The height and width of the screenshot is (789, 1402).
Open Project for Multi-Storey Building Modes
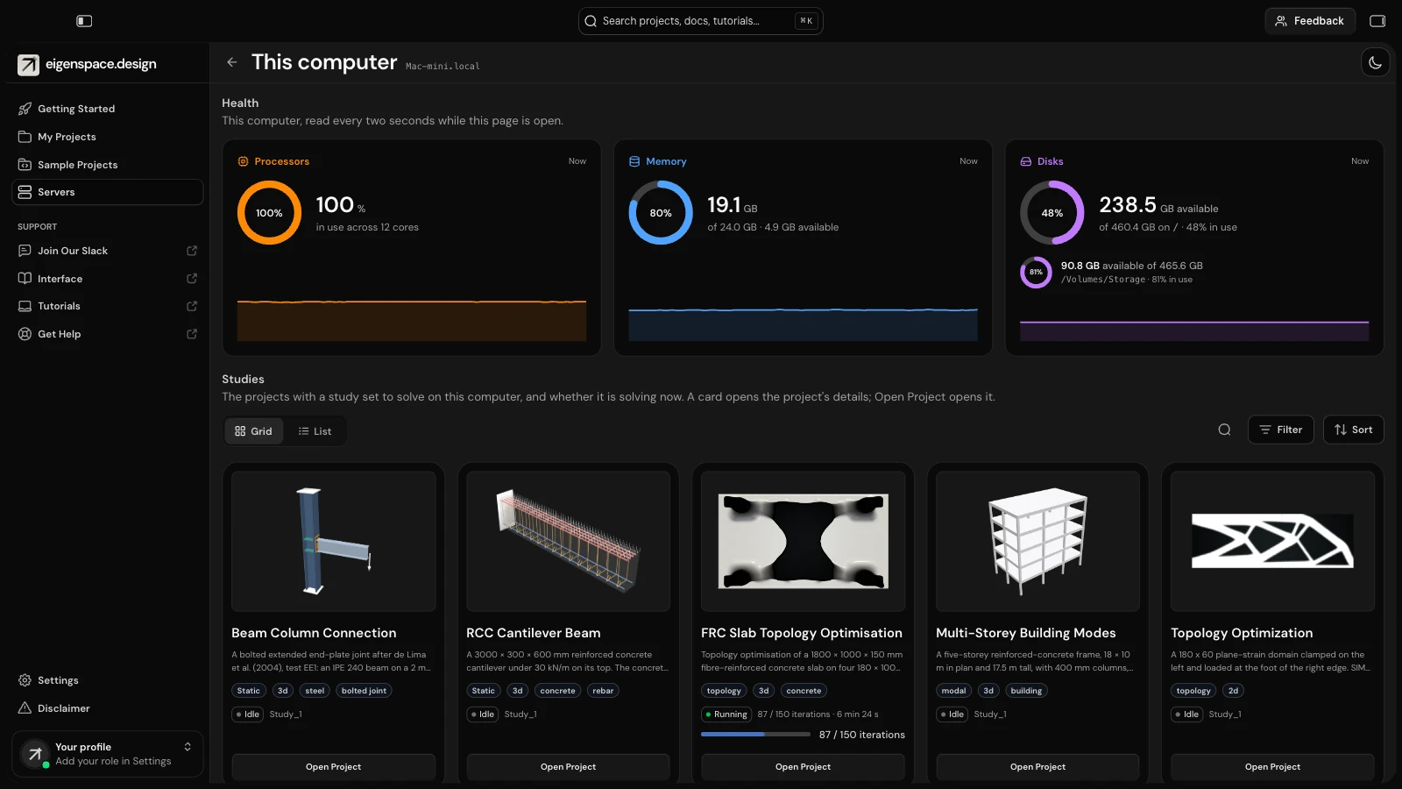[1037, 767]
